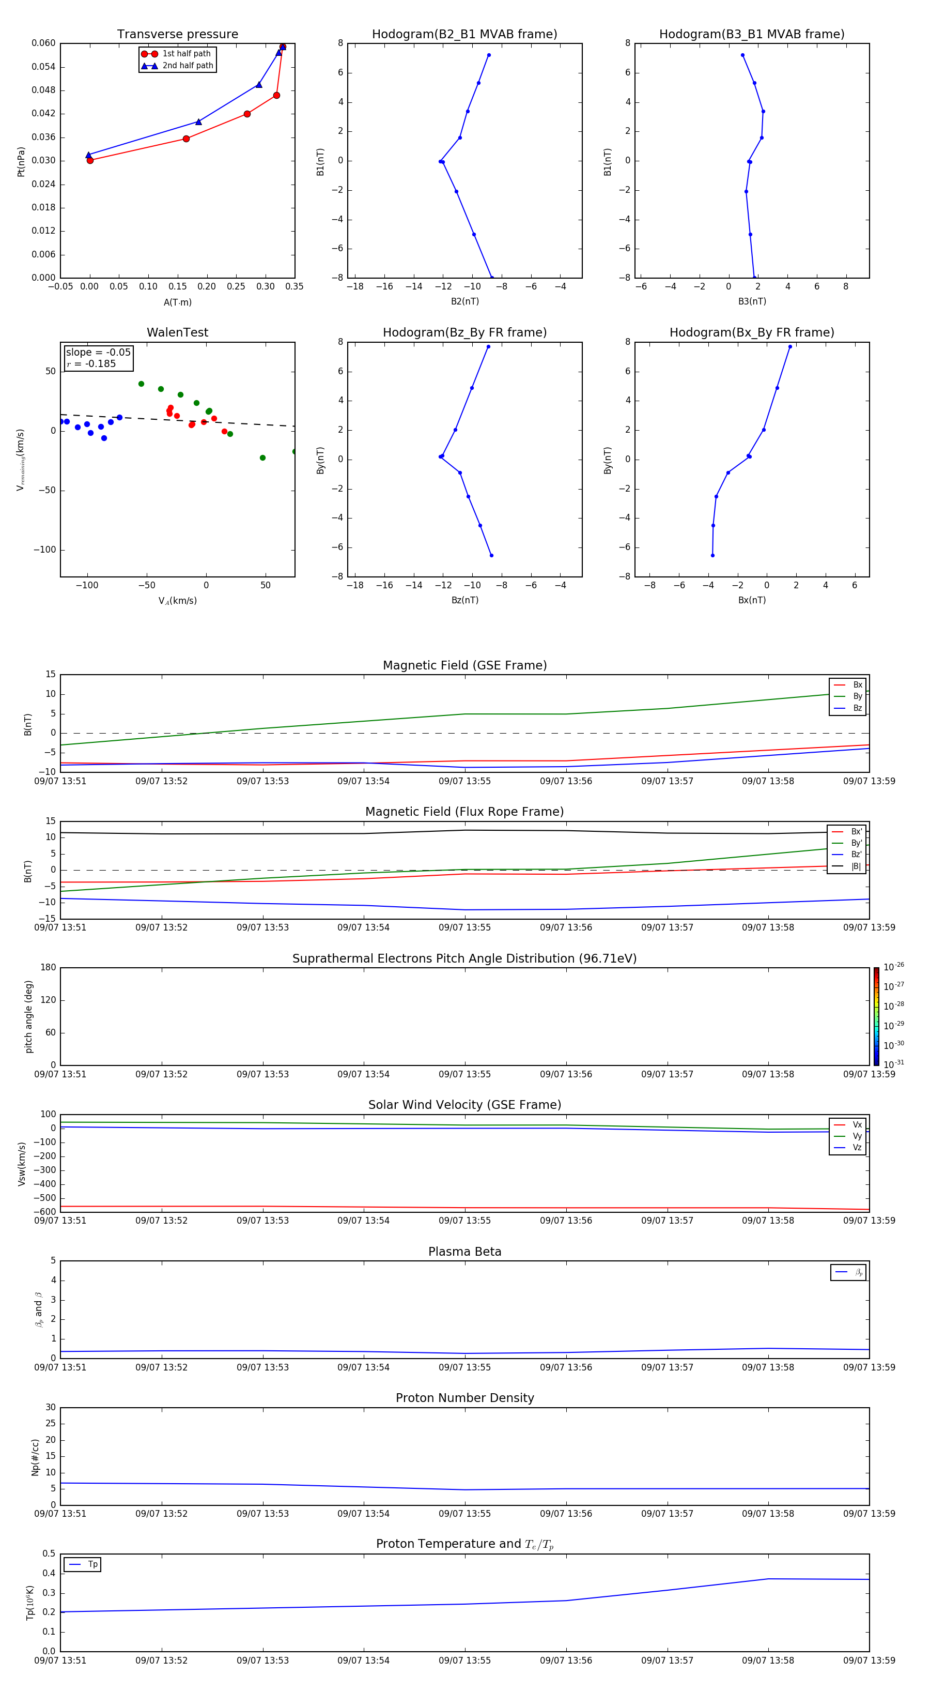Click the 'slope = -0.05' annotation text
The height and width of the screenshot is (1706, 930).
[99, 353]
